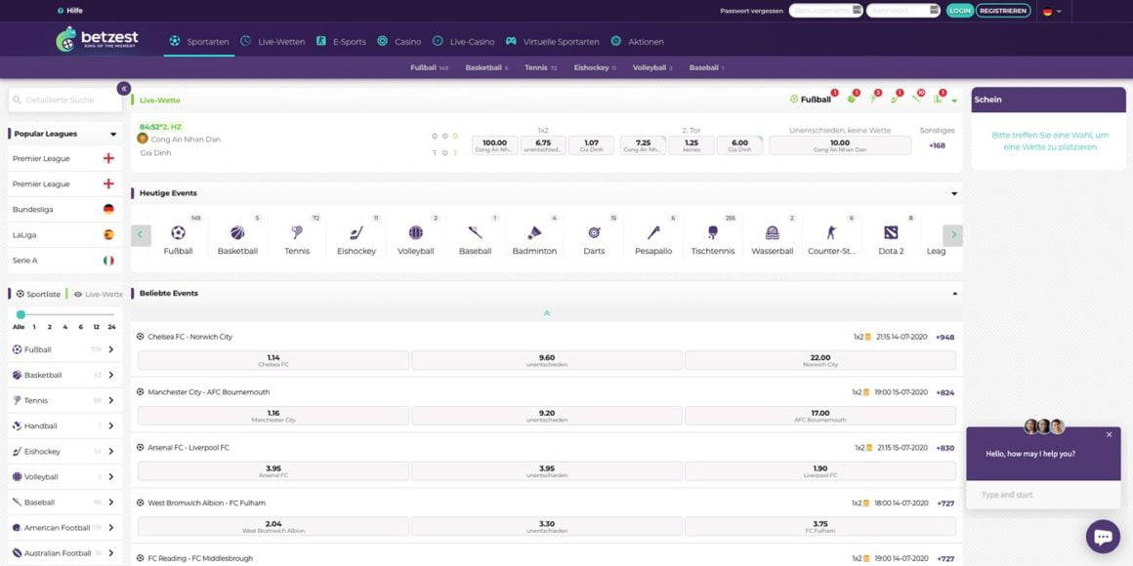Viewport: 1133px width, 566px height.
Task: Collapse the Heutige Events section
Action: point(954,193)
